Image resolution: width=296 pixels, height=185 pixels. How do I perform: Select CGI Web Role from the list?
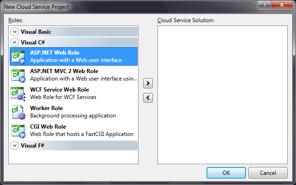coord(48,127)
